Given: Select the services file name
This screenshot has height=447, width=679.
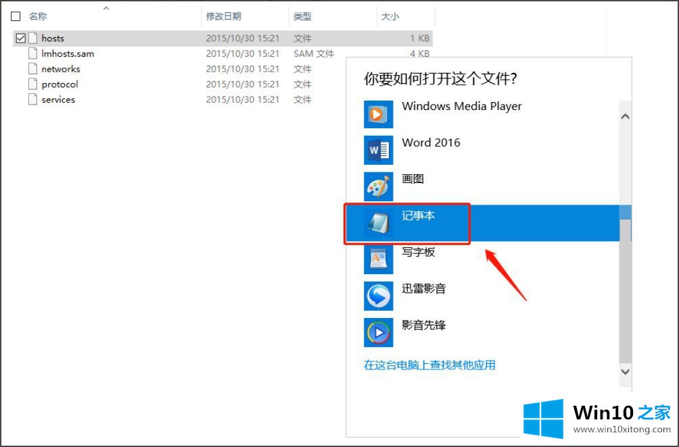Looking at the screenshot, I should (58, 99).
